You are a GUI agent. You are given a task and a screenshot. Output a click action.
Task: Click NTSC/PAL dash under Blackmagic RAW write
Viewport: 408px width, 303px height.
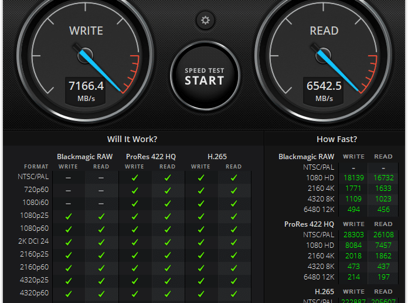pyautogui.click(x=68, y=178)
